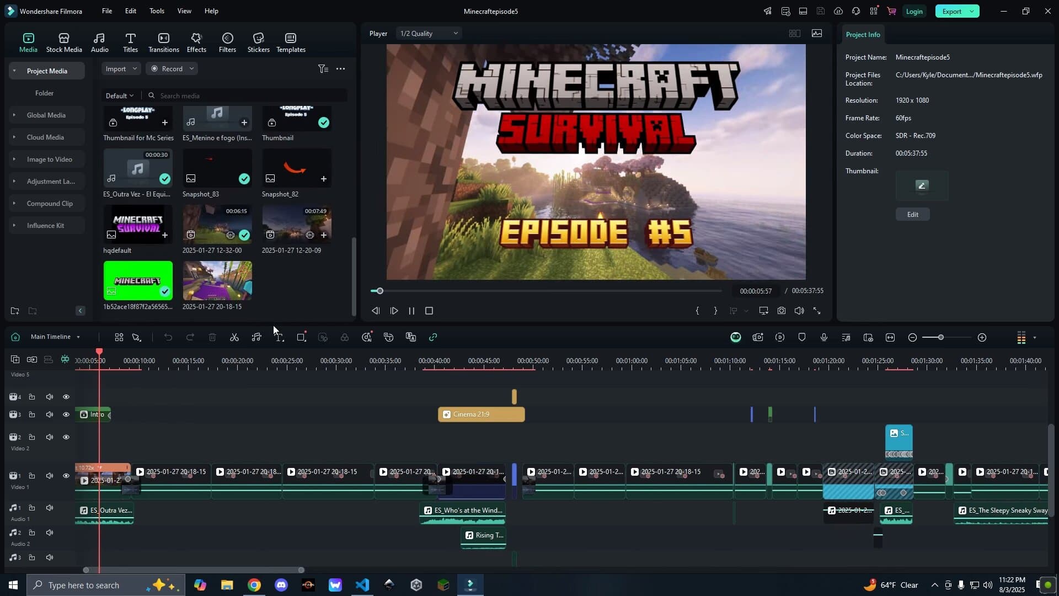The image size is (1059, 596).
Task: Record a voiceover with the microphone tool
Action: coord(823,337)
